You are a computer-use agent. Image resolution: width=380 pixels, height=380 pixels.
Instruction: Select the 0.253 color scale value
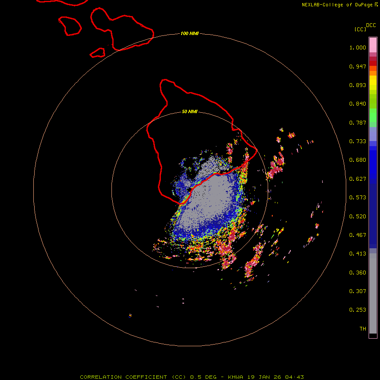(x=358, y=310)
